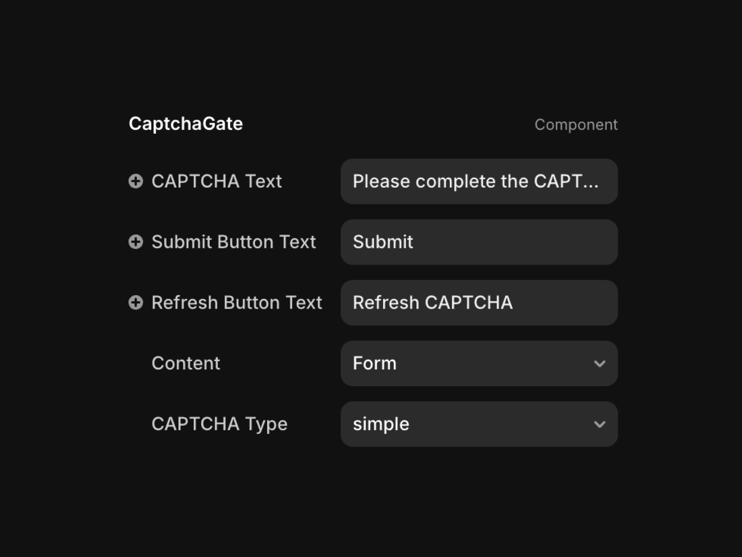Click the 'Content' property label
Screen dimensions: 742x557
185,363
